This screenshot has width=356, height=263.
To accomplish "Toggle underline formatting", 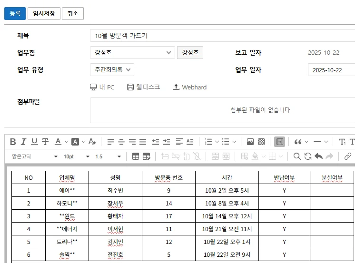I will coord(34,142).
